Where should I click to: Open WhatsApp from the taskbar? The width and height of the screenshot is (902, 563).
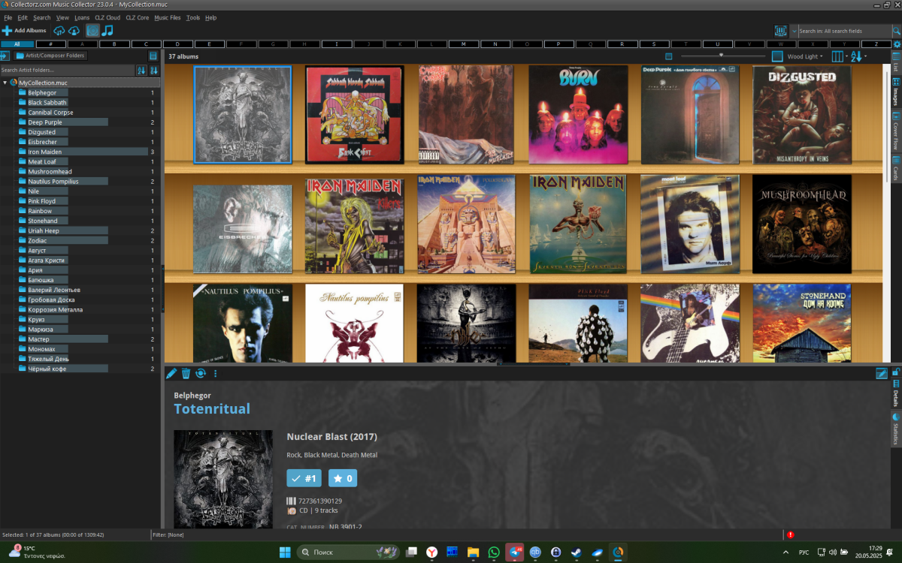coord(494,552)
